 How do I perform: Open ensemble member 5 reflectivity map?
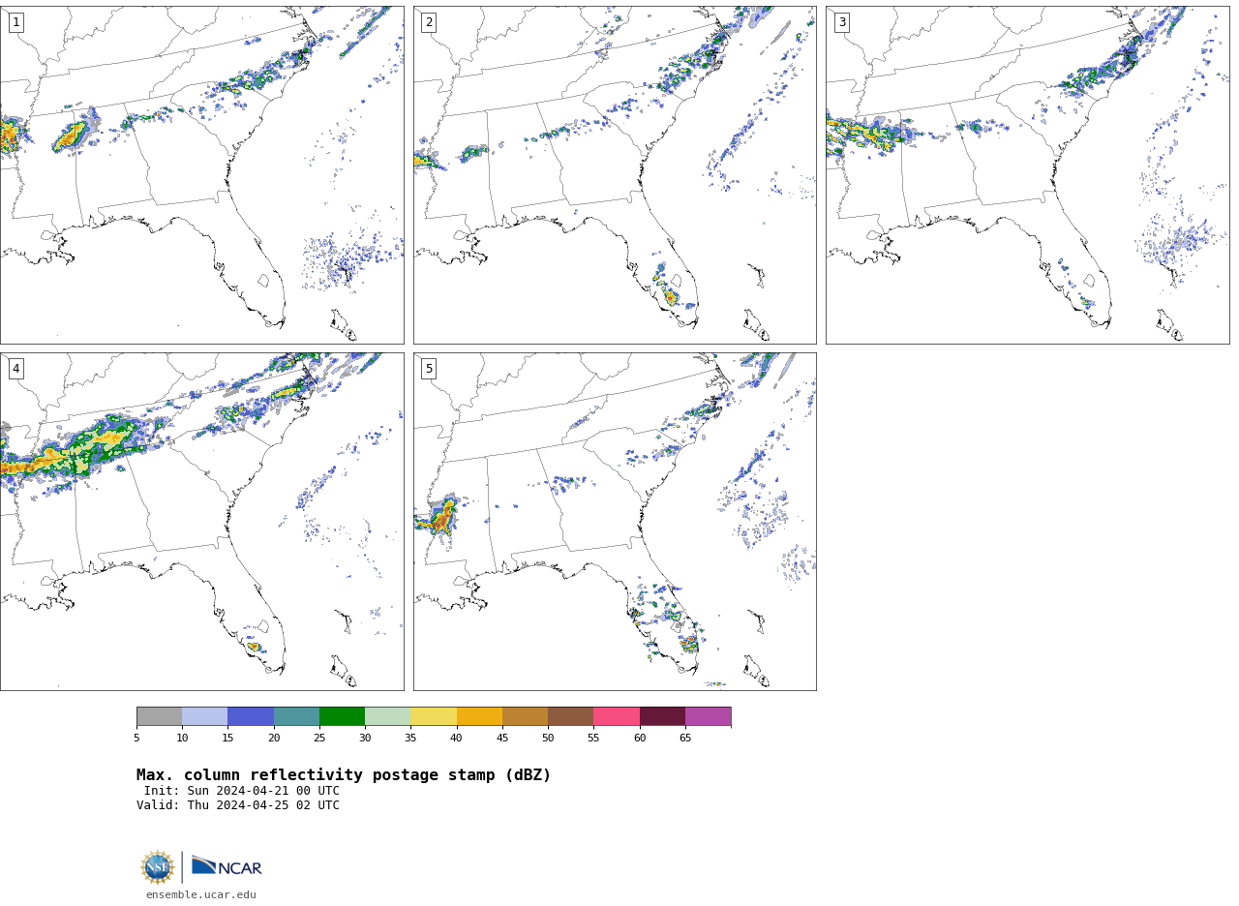pos(615,522)
